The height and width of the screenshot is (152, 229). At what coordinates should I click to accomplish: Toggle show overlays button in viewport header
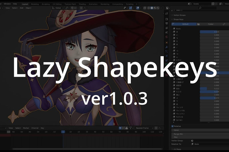click(138, 8)
